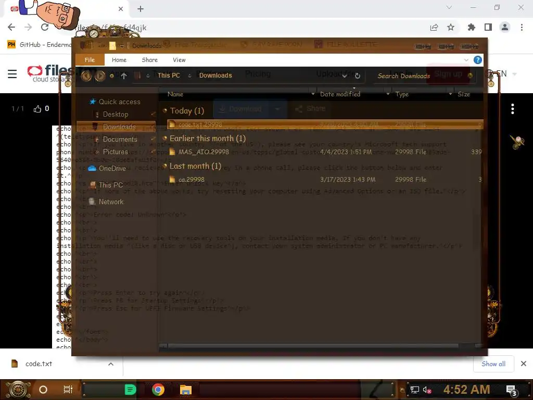Share this page from Chrome toolbar

[434, 28]
